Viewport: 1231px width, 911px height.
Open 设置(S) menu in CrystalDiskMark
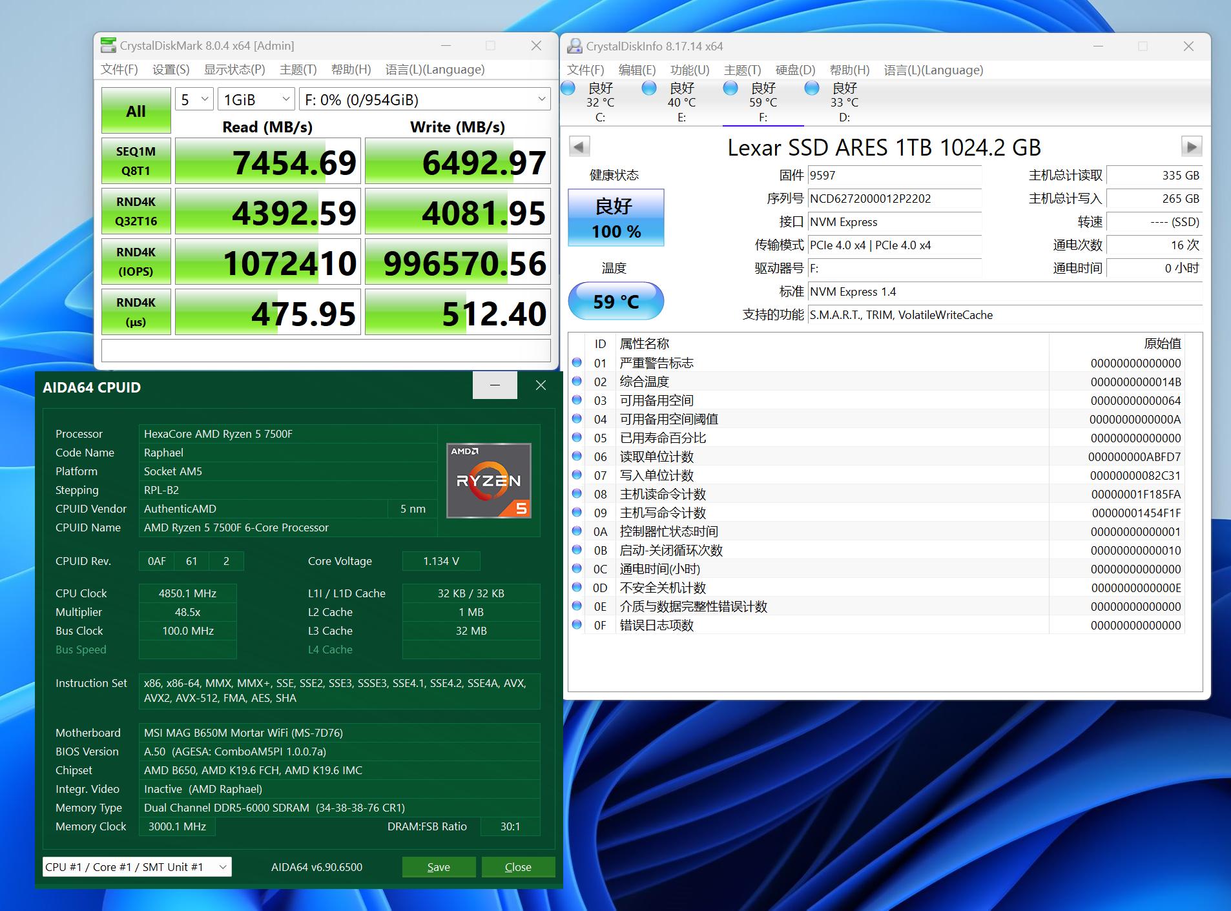pos(171,69)
